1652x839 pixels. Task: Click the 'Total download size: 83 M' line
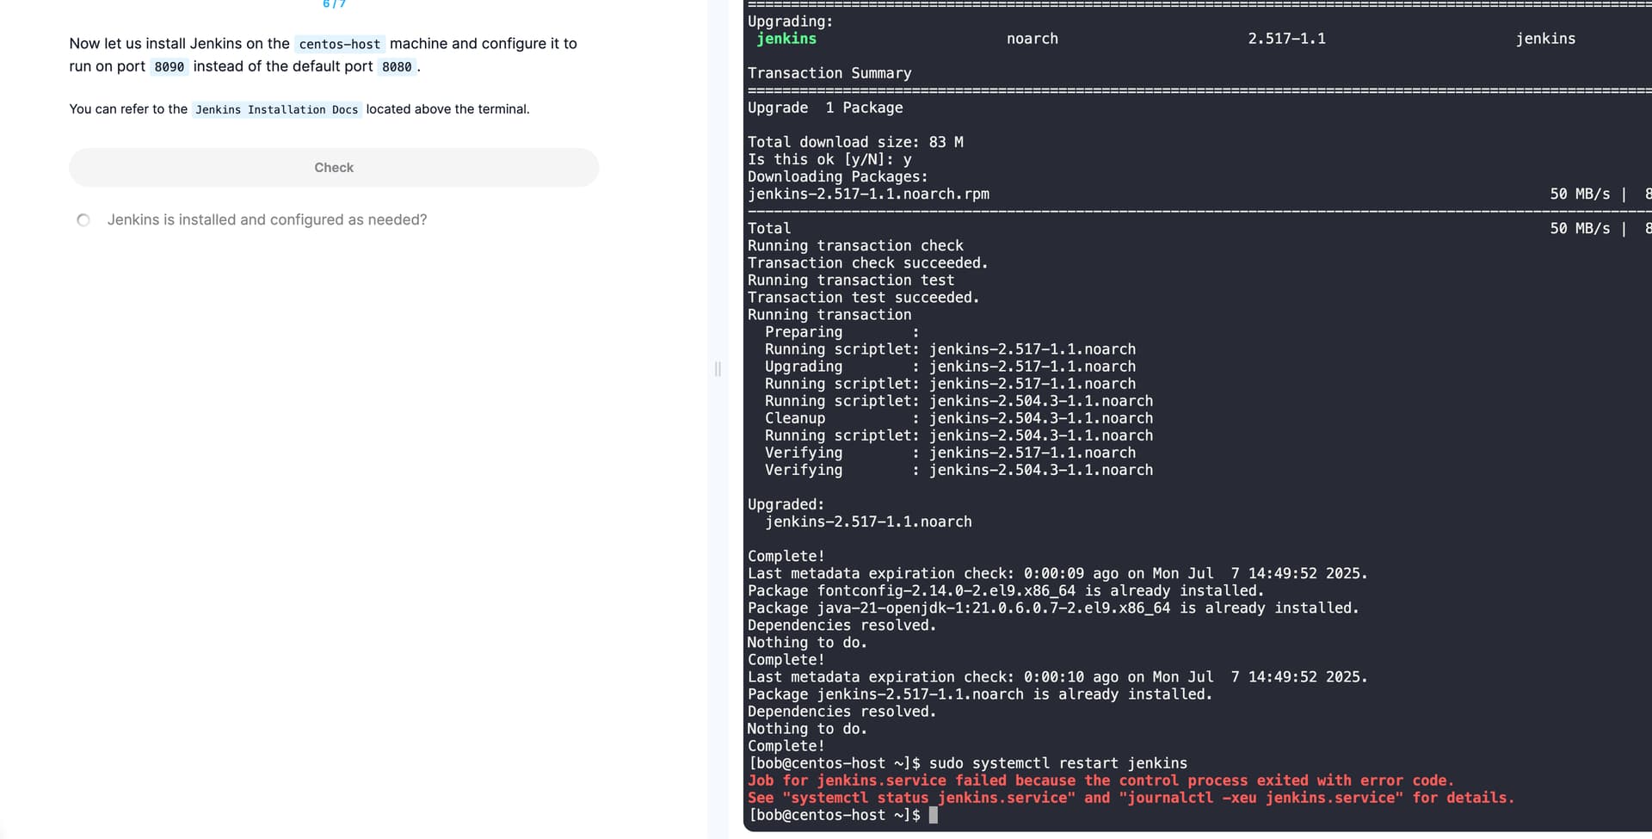tap(855, 142)
